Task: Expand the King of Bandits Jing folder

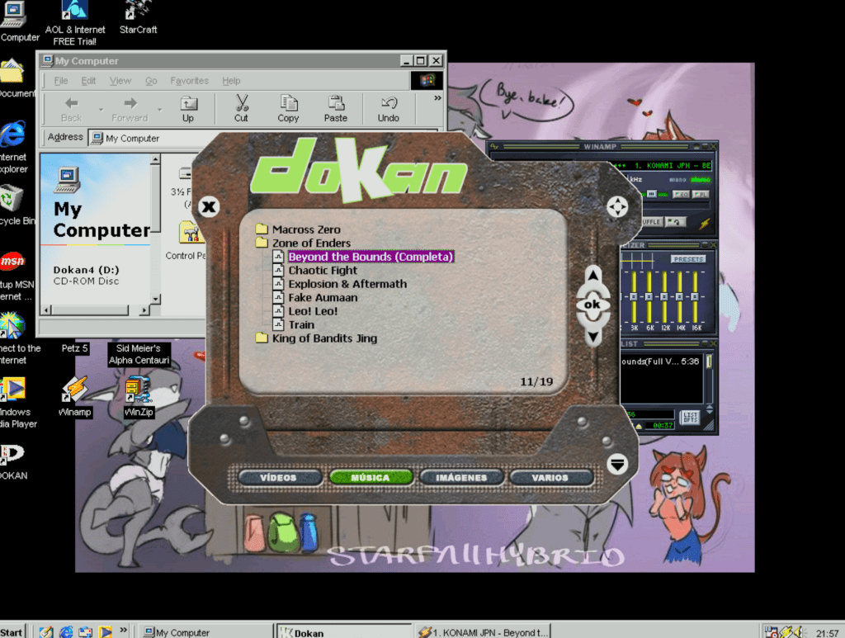Action: pos(324,338)
